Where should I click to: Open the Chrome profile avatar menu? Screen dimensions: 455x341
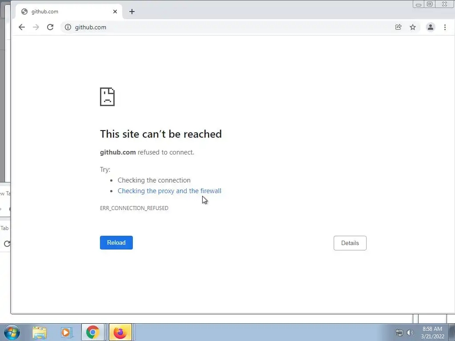430,27
